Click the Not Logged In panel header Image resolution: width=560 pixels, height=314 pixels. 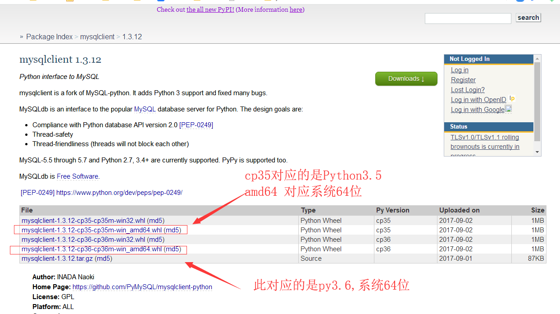488,59
